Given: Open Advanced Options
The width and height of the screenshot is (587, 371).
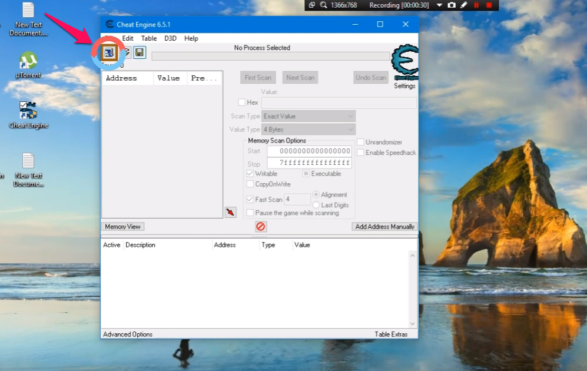Looking at the screenshot, I should click(128, 334).
